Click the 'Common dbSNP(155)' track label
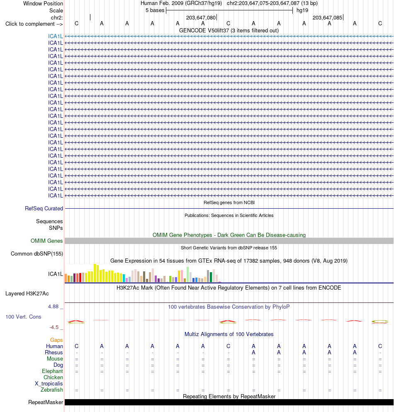This screenshot has height=412, width=394. click(x=37, y=254)
